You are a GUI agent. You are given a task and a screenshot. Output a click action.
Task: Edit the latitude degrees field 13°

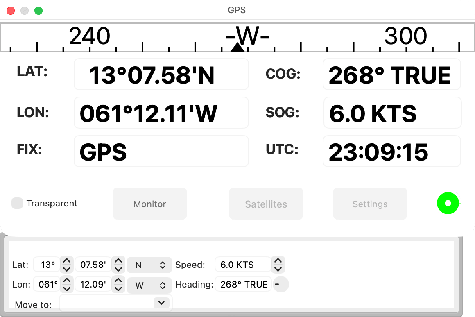coord(47,265)
